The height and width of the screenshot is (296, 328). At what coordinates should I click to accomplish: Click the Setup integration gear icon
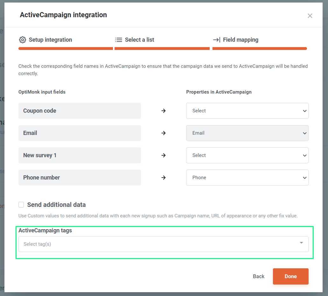23,40
